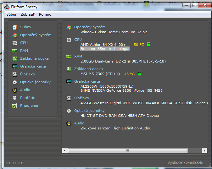The width and height of the screenshot is (212, 169).
Task: Click text AL2206W (1680x1050@59Hz)
Action: tap(107, 86)
